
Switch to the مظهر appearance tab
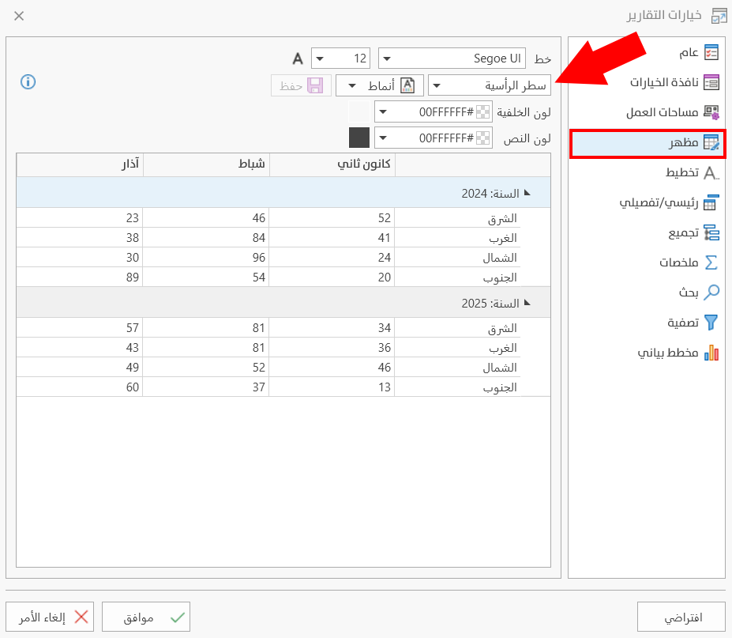coord(648,143)
